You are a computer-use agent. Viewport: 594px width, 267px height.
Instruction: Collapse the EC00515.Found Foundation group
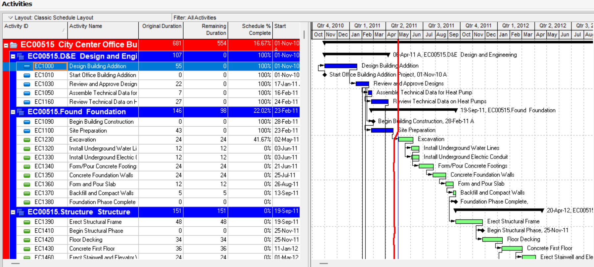(13, 112)
